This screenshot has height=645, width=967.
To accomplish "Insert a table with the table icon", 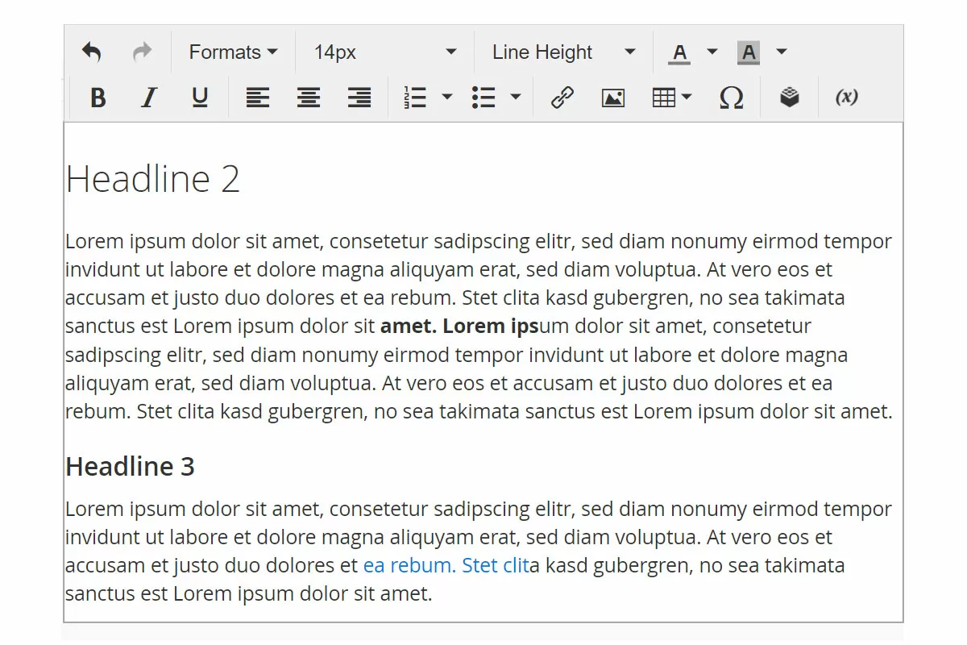I will (x=664, y=97).
